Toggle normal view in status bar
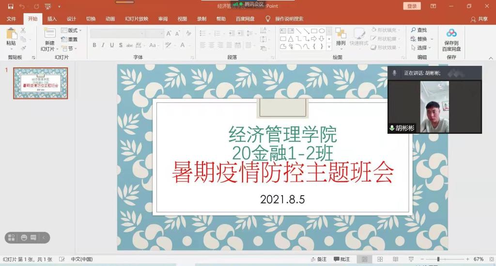 click(x=364, y=259)
